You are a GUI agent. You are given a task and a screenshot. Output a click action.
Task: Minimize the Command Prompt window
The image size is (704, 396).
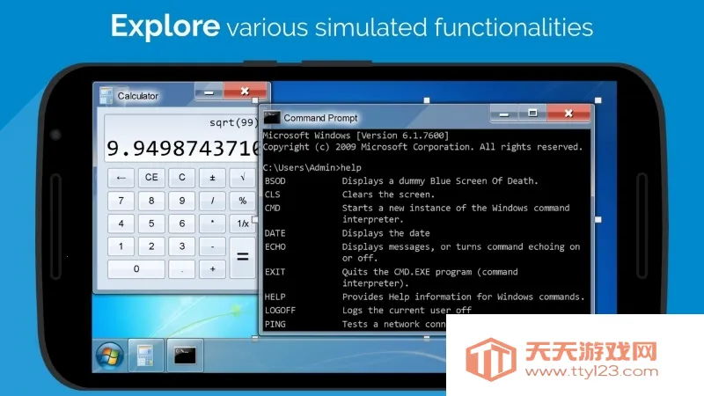pos(504,114)
